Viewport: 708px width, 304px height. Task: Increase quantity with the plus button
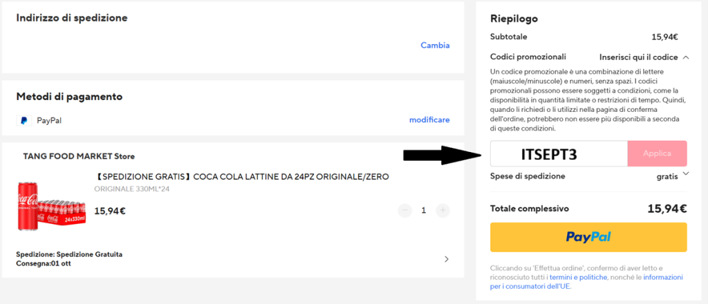[443, 210]
